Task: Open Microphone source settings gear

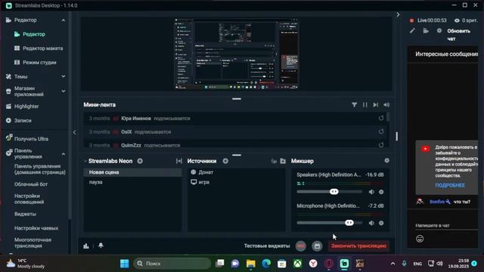Action: coord(381,223)
